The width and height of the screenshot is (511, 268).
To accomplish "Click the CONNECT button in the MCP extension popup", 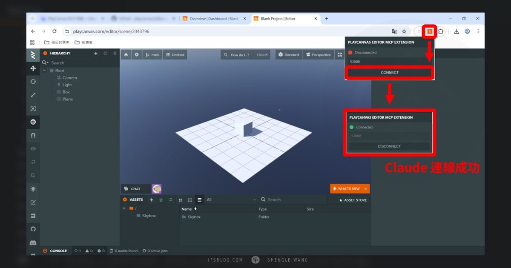I will pyautogui.click(x=389, y=72).
